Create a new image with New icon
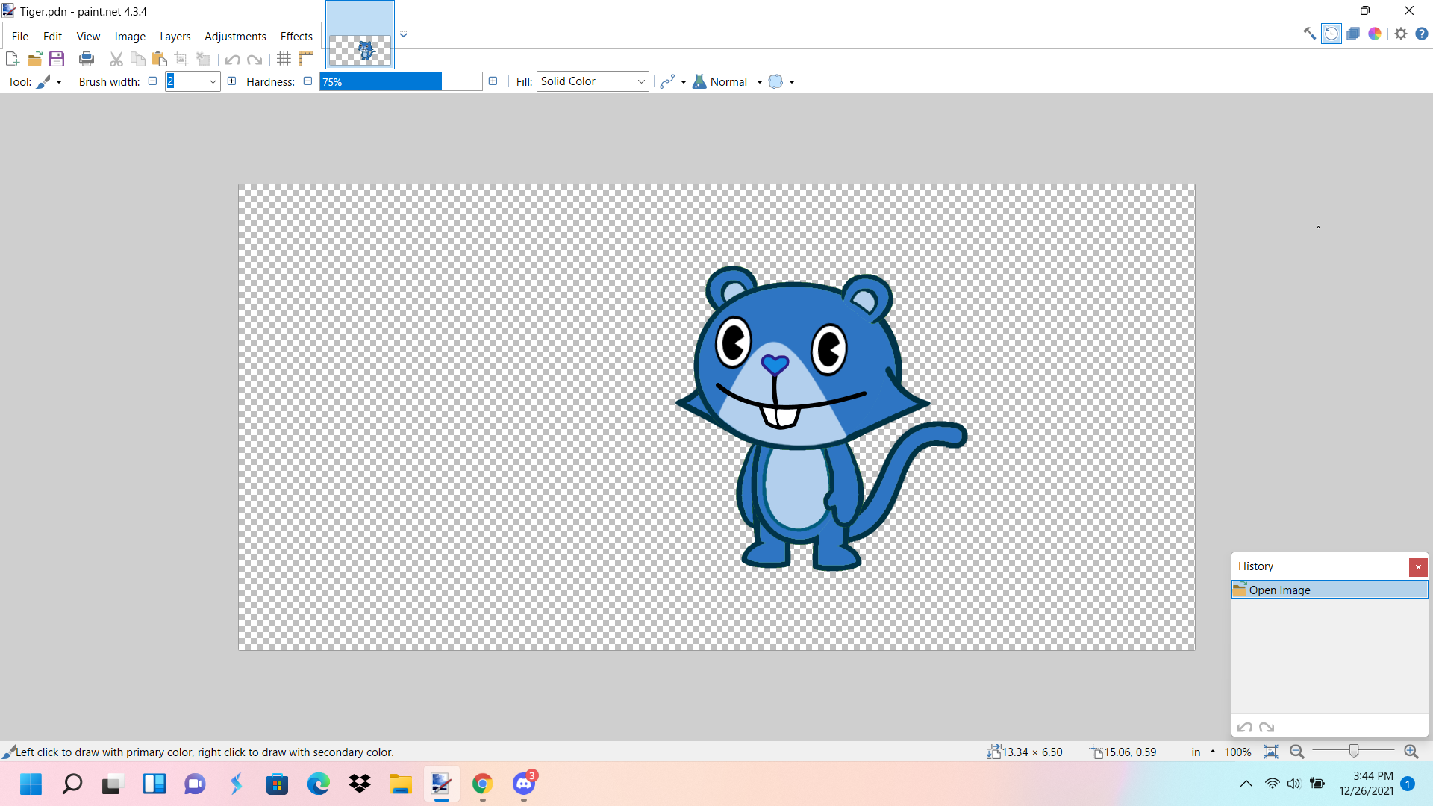Viewport: 1433px width, 806px height. (12, 59)
